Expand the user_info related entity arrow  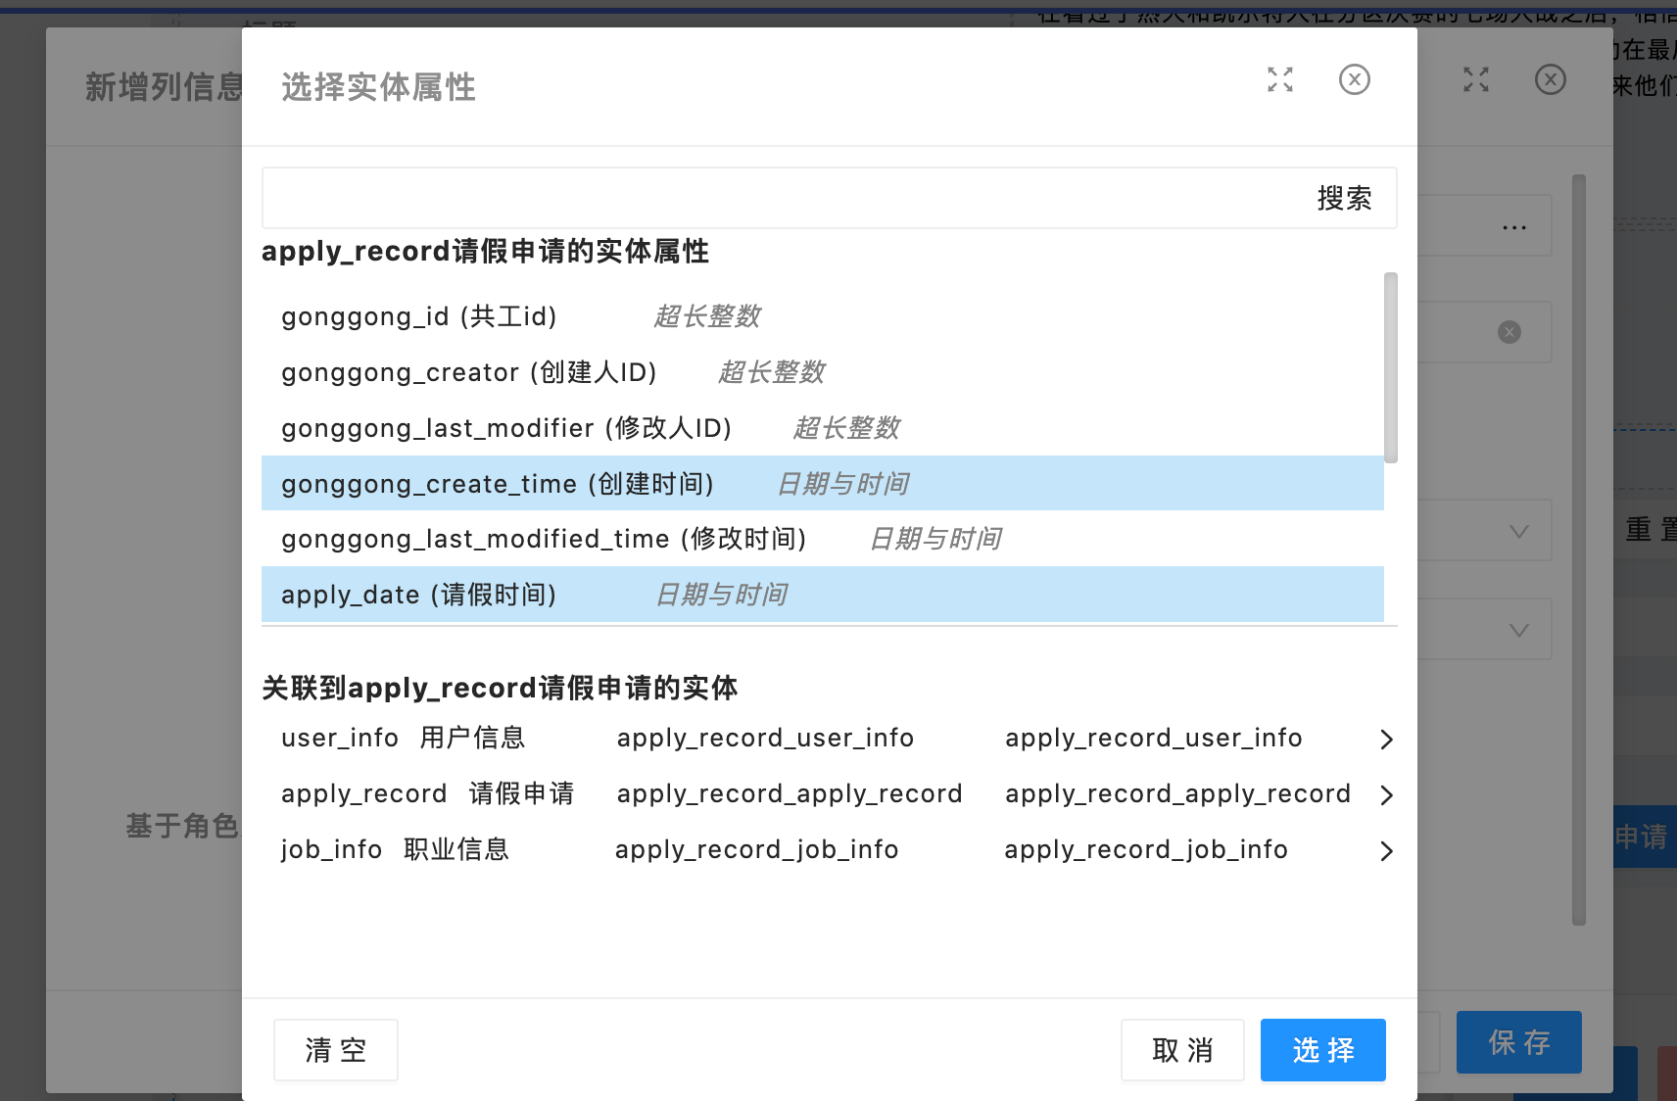tap(1386, 740)
